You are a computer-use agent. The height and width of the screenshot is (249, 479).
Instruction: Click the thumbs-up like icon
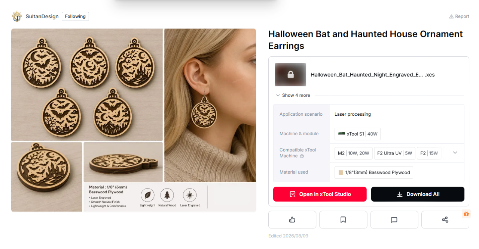pyautogui.click(x=292, y=220)
